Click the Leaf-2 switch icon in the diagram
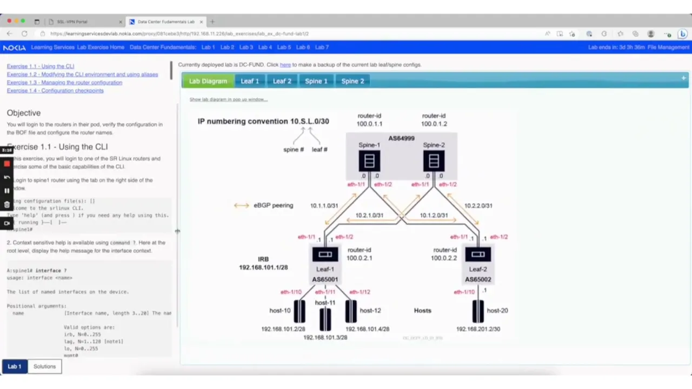The height and width of the screenshot is (389, 692). (x=478, y=254)
